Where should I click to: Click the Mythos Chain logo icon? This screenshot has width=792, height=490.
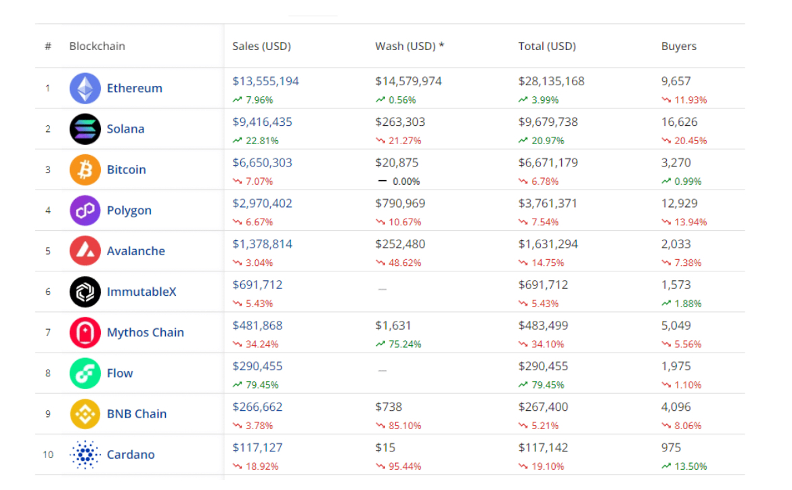(85, 333)
